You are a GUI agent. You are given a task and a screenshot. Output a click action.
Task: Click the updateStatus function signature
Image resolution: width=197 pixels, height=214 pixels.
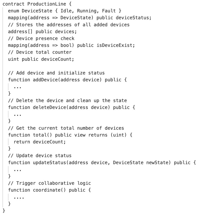pos(102,163)
